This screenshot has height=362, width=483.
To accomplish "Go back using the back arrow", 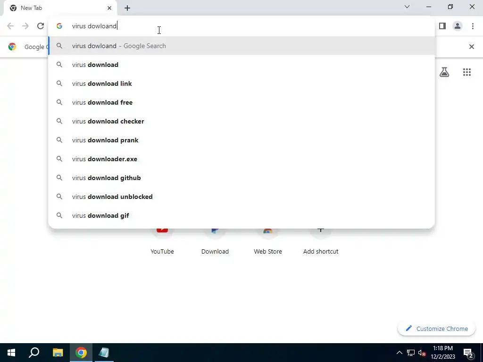I will pyautogui.click(x=10, y=26).
